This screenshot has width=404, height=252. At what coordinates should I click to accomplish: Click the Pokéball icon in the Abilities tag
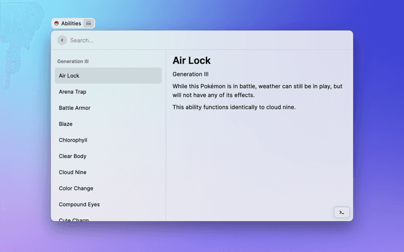[56, 23]
